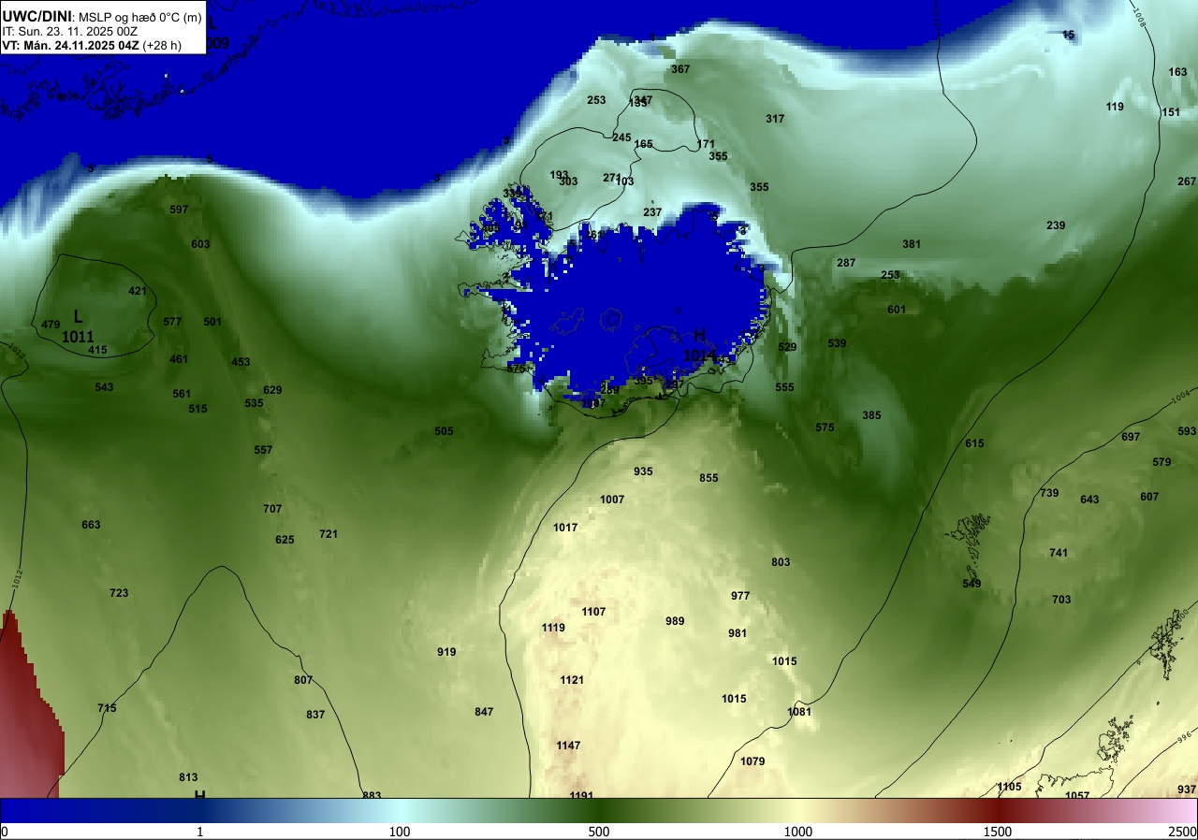Click the value 163 near the right edge
This screenshot has height=840, width=1198.
point(1177,72)
